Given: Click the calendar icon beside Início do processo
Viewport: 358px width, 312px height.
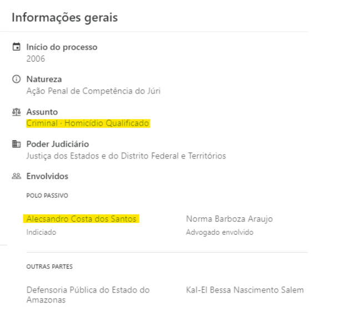Looking at the screenshot, I should tap(16, 47).
